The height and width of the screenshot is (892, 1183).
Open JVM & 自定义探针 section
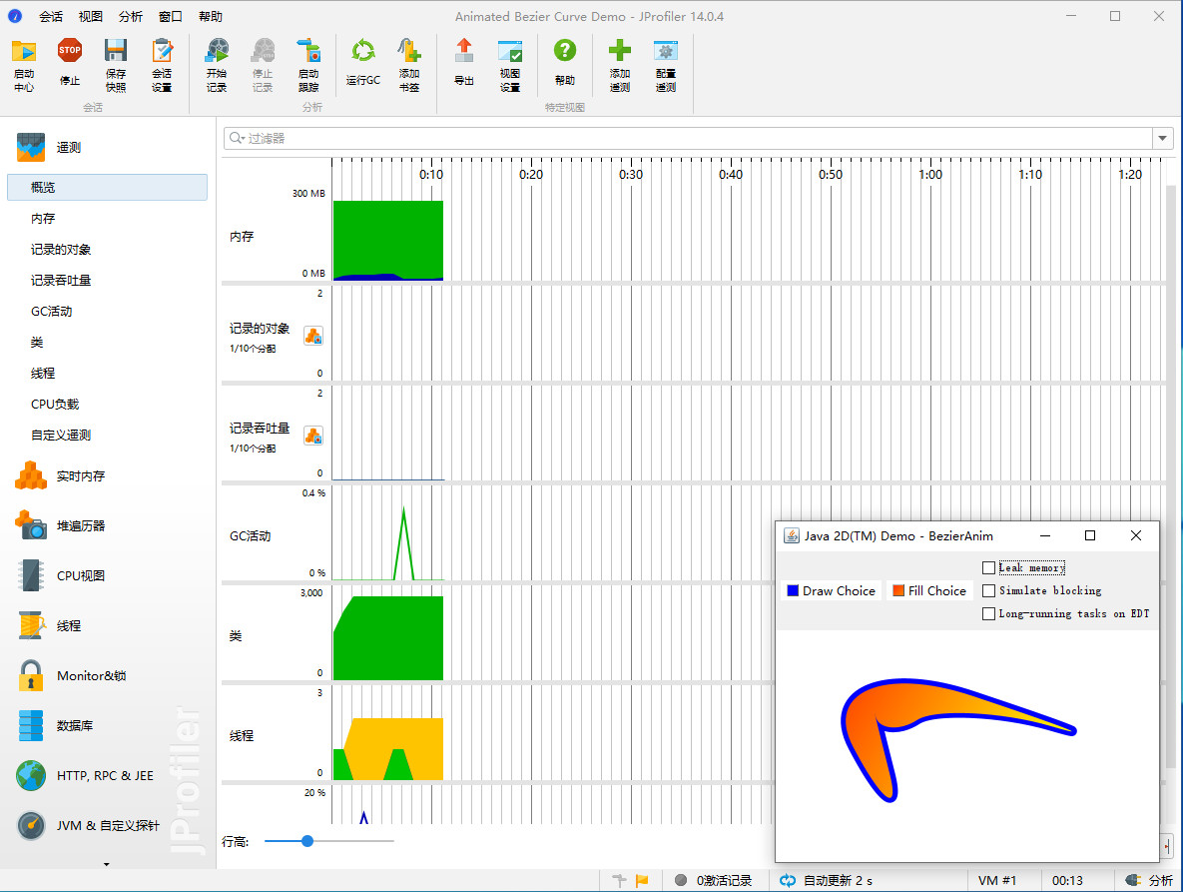coord(108,825)
